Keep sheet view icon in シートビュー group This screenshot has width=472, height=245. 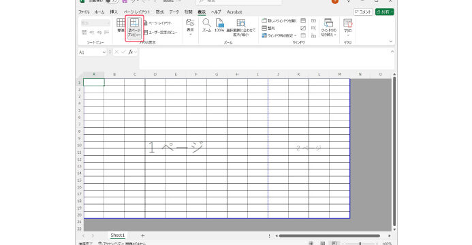pos(84,32)
